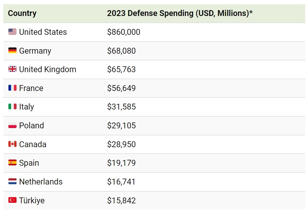Click the Italy flag icon
Image resolution: width=308 pixels, height=214 pixels.
(x=12, y=107)
